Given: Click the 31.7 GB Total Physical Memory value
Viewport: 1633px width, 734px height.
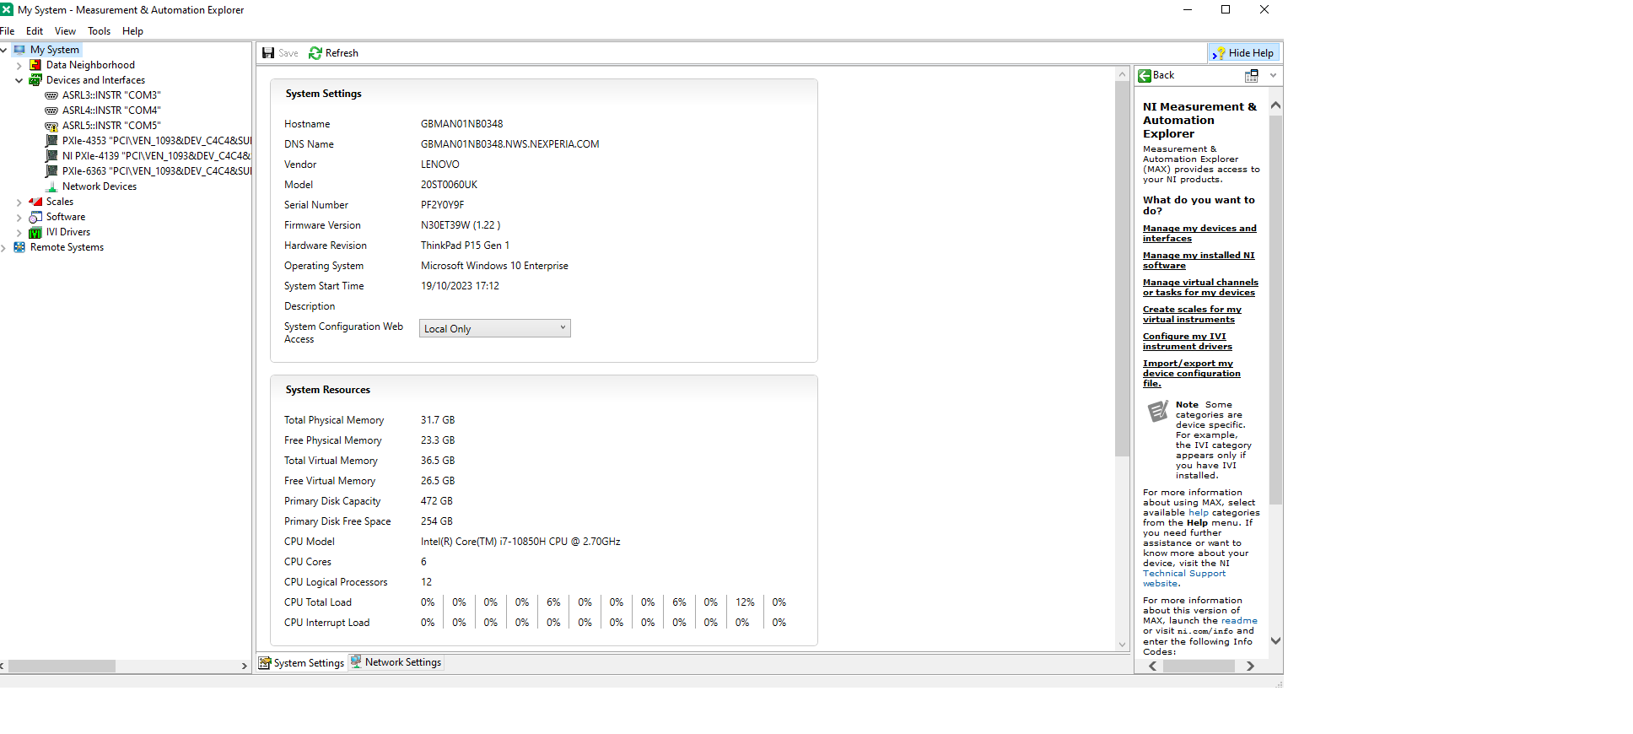Looking at the screenshot, I should click(438, 420).
